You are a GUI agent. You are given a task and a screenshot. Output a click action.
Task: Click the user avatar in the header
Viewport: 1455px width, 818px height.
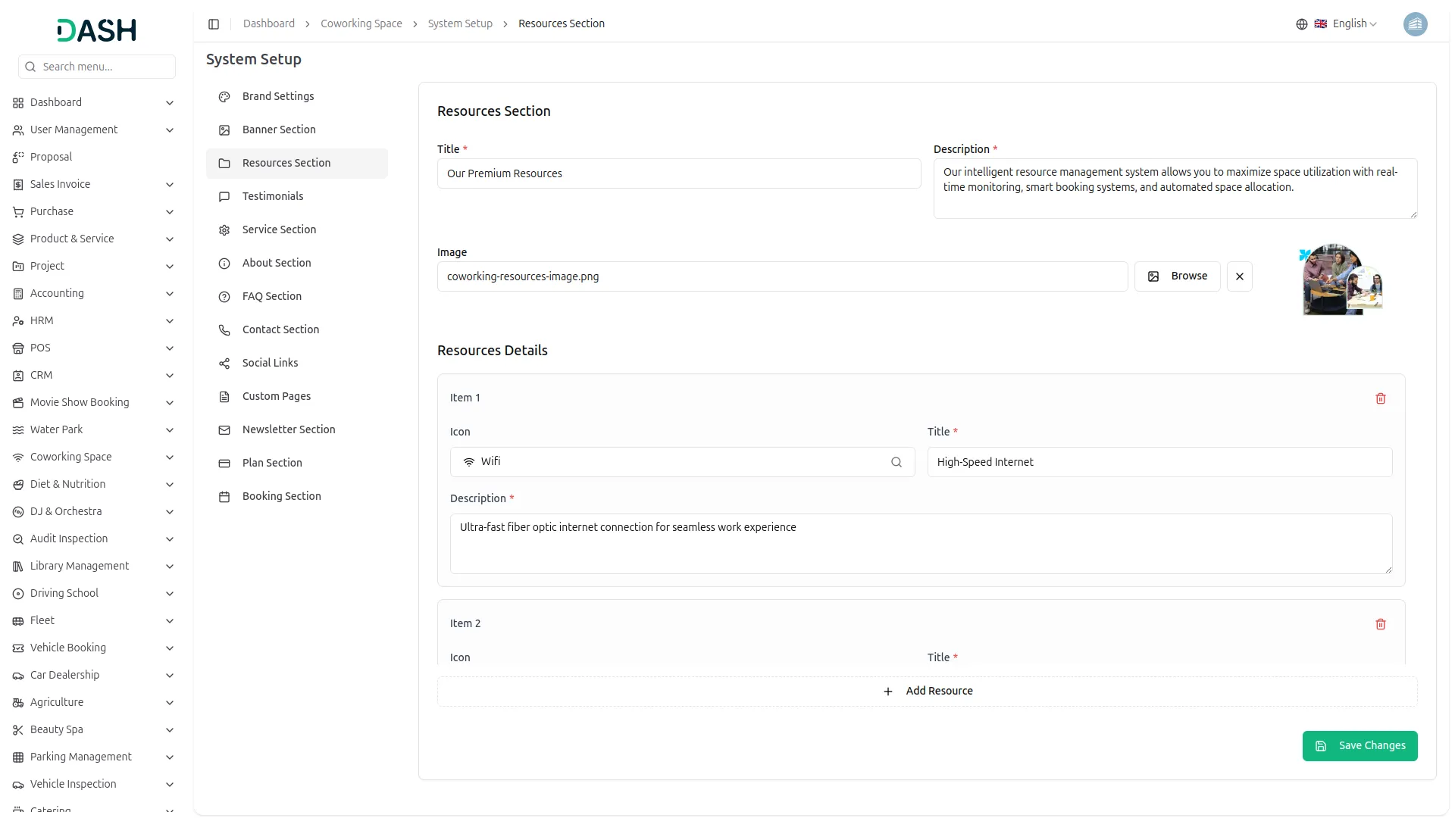point(1415,24)
